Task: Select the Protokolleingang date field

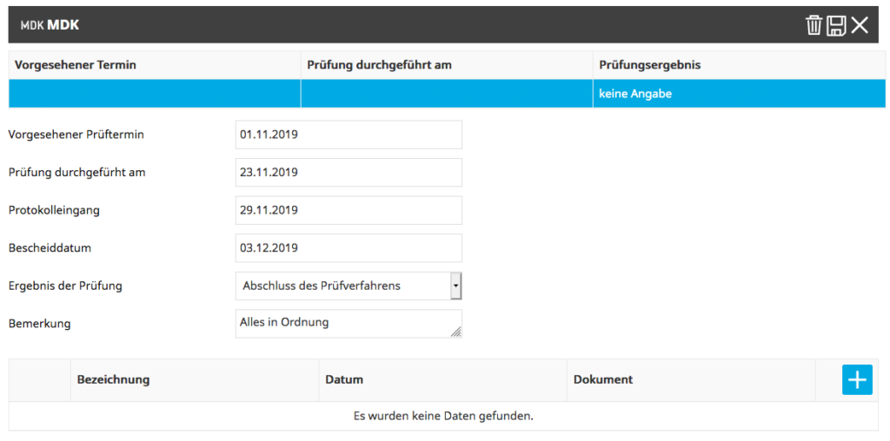Action: (x=348, y=210)
